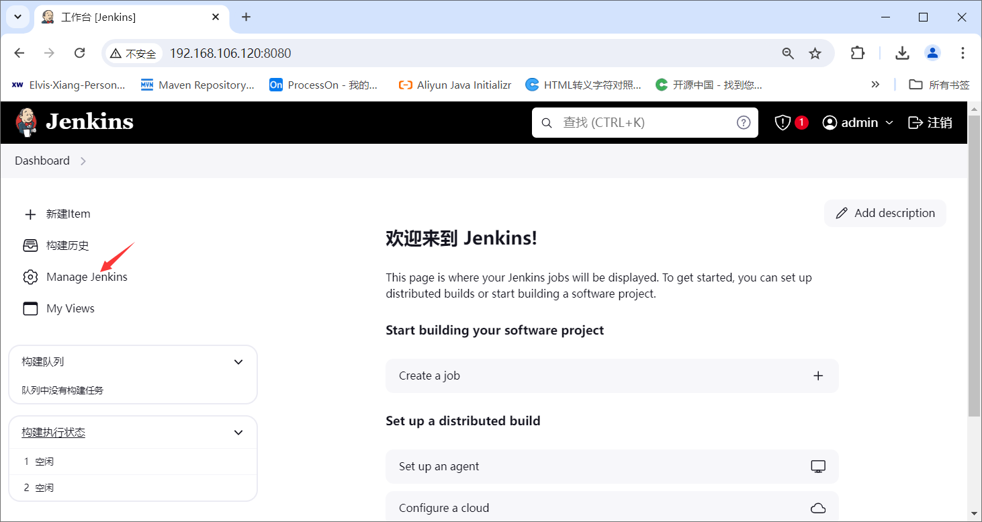Click the monitor icon in Set up an agent
Viewport: 982px width, 522px height.
[818, 466]
